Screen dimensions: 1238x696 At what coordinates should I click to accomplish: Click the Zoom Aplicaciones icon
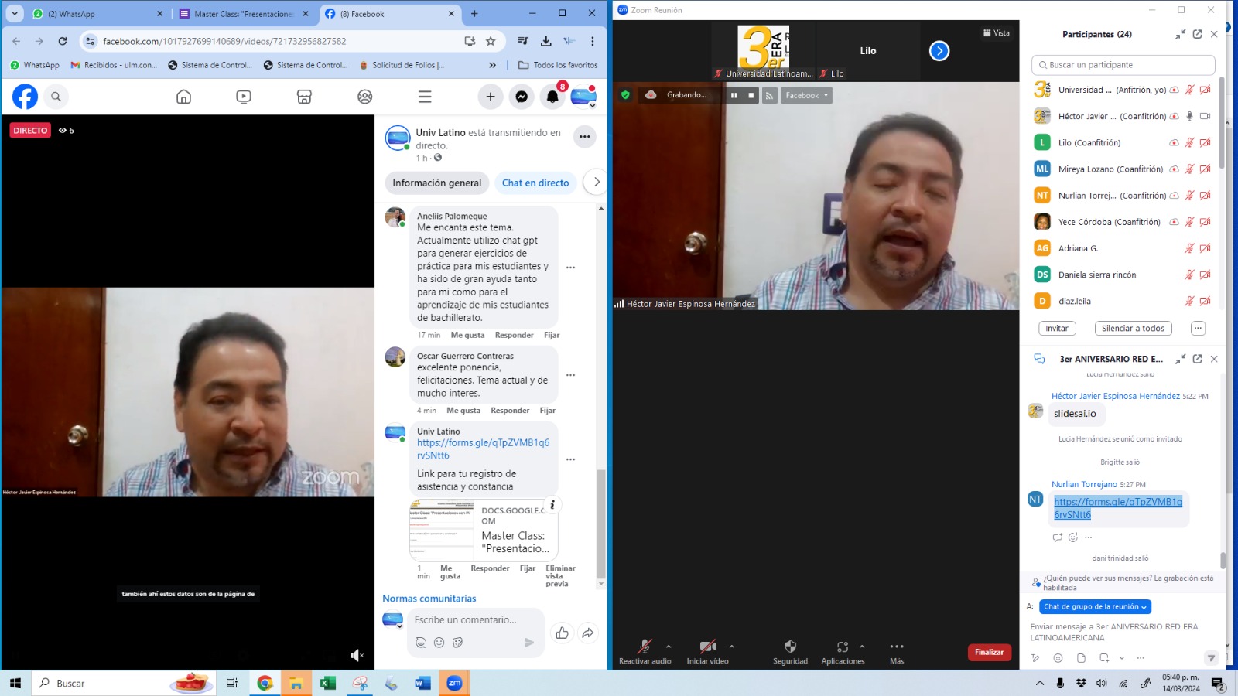(843, 647)
